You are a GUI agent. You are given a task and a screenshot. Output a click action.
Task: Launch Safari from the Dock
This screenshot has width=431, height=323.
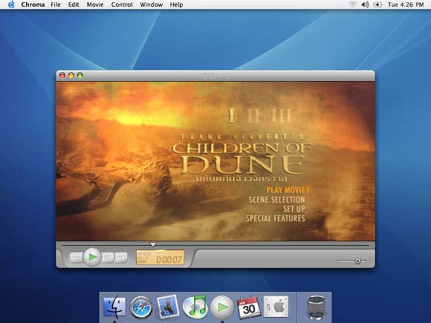click(x=141, y=307)
